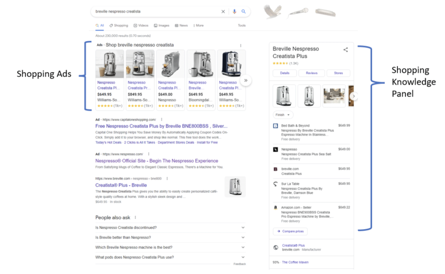Click the Compare prices button
The image size is (445, 274).
pyautogui.click(x=290, y=231)
